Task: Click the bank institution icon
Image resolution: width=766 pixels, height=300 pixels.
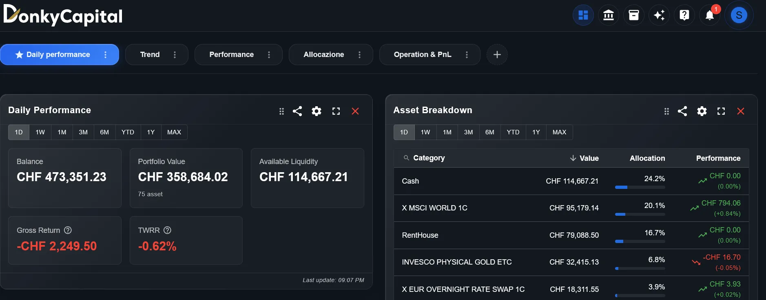Action: (608, 15)
